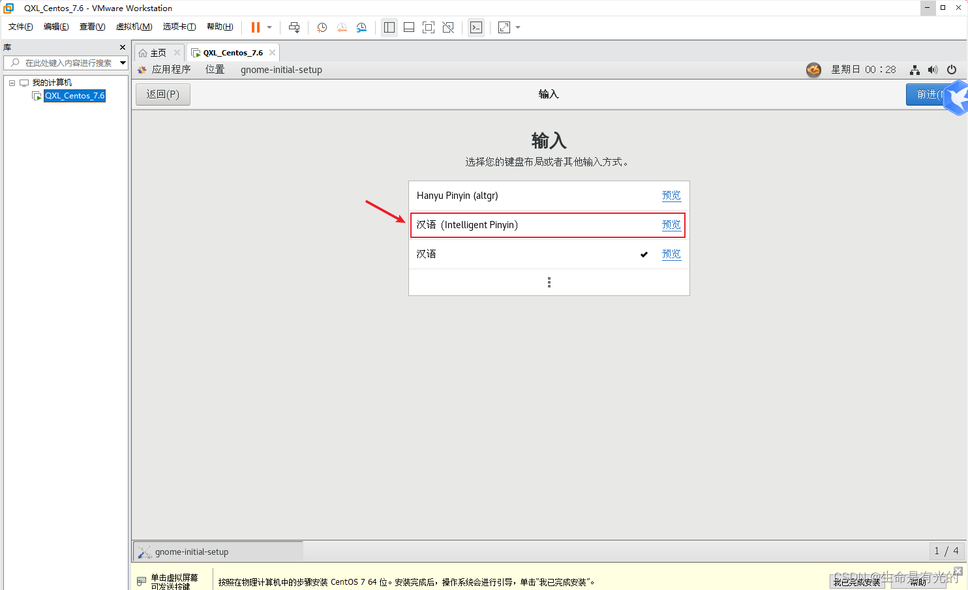Click the network status icon
Image resolution: width=968 pixels, height=590 pixels.
point(915,70)
